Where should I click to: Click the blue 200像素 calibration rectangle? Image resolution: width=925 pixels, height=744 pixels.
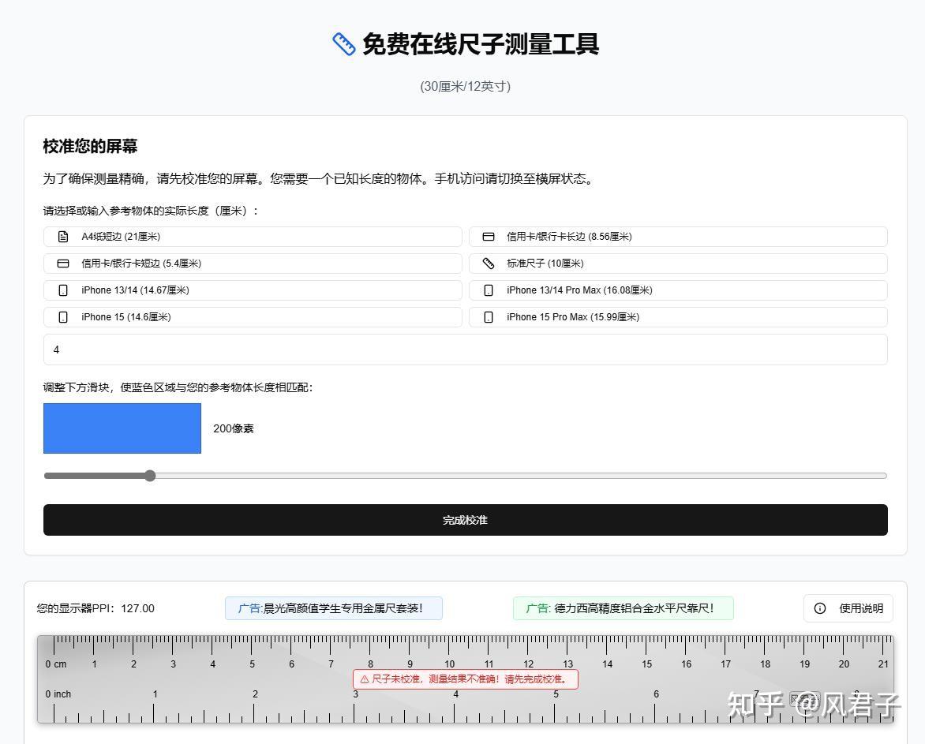122,428
